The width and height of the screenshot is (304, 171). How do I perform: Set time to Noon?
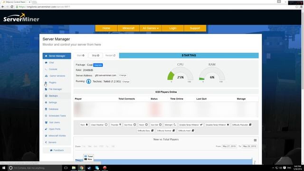tap(143, 124)
